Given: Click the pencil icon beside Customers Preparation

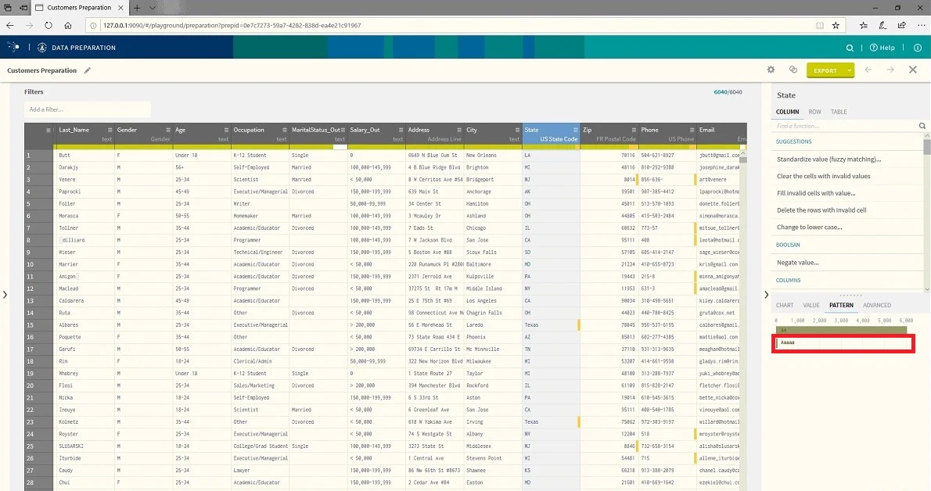Looking at the screenshot, I should (88, 70).
